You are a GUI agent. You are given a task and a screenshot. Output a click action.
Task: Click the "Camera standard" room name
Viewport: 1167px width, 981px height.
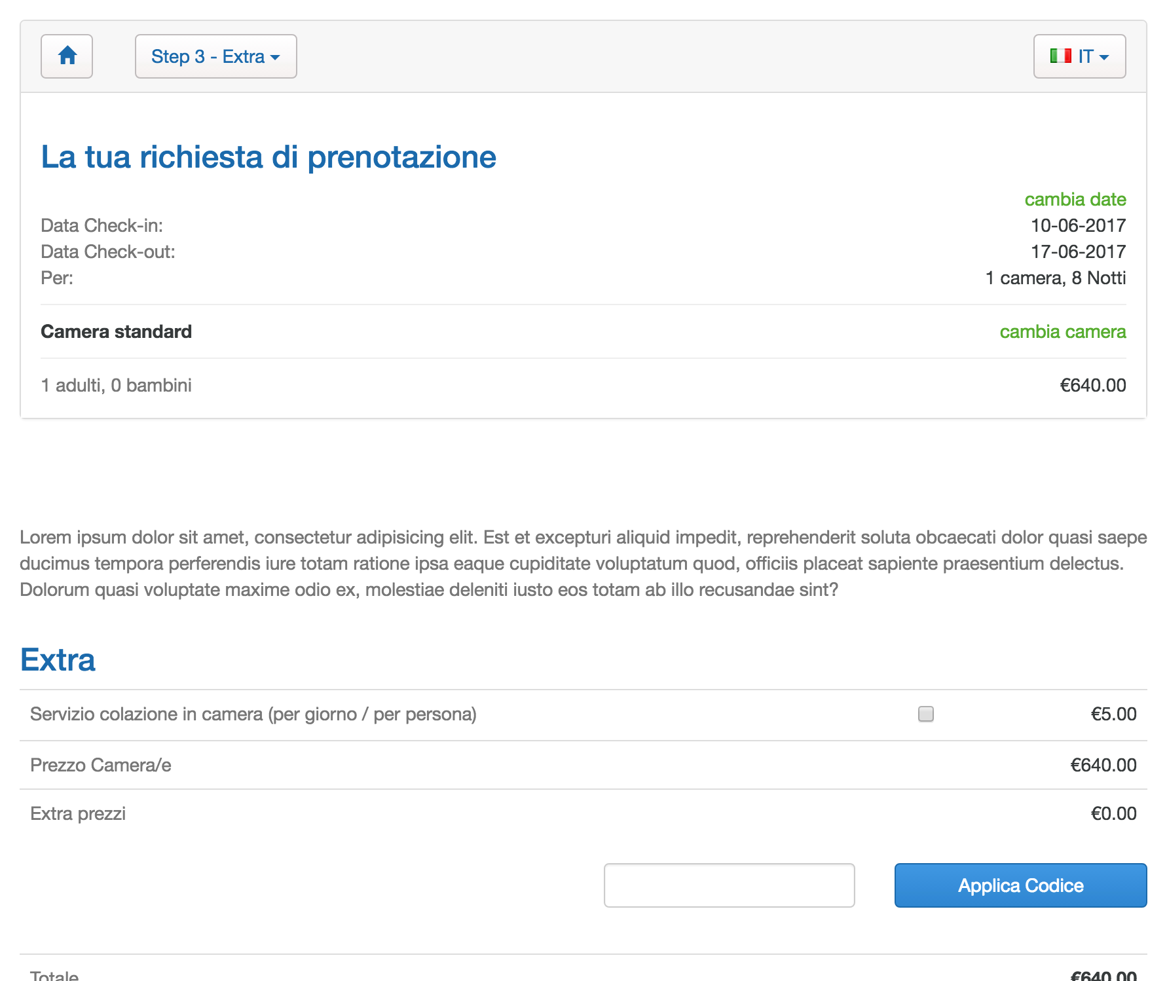pos(116,331)
